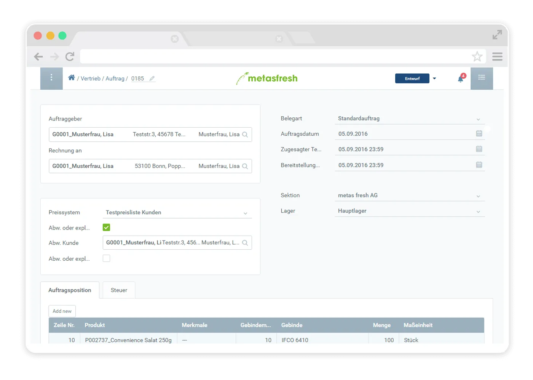The height and width of the screenshot is (380, 533).
Task: Open the side list panel icon
Action: [482, 78]
